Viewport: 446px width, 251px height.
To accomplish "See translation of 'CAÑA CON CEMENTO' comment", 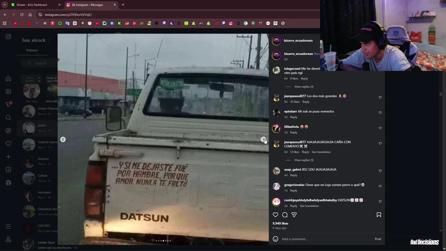I will pos(321,152).
